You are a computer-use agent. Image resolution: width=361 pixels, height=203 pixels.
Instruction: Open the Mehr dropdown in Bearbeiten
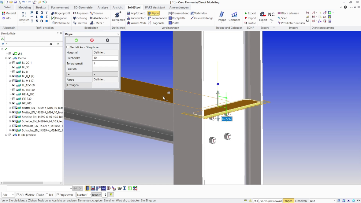(x=97, y=23)
